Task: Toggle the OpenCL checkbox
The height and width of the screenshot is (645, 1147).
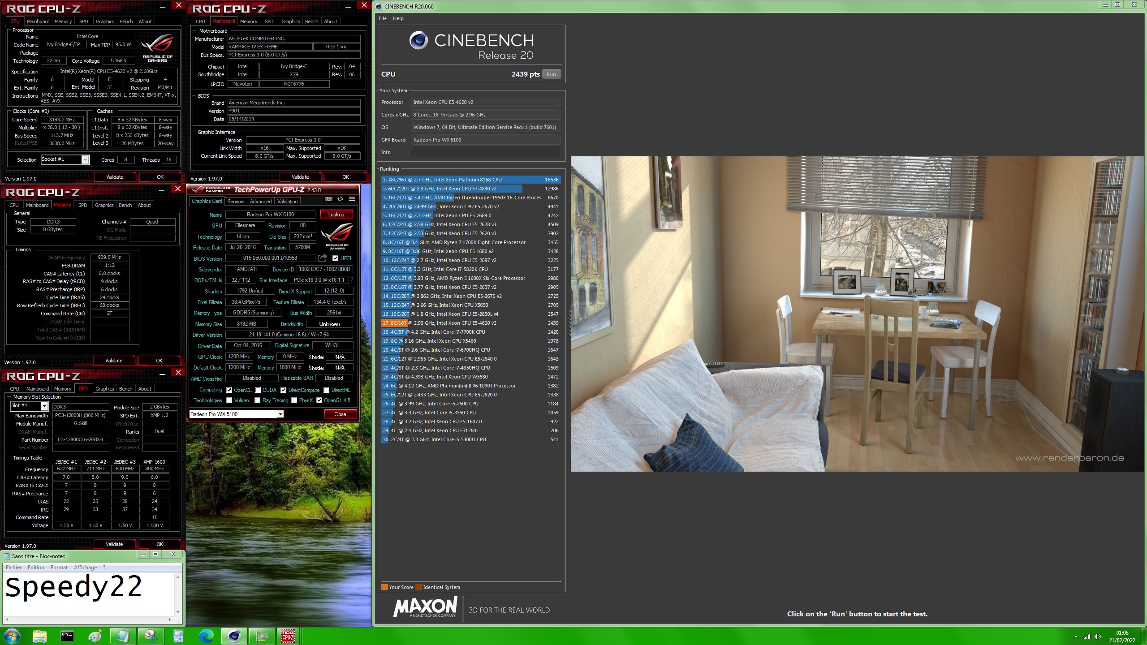Action: coord(229,390)
